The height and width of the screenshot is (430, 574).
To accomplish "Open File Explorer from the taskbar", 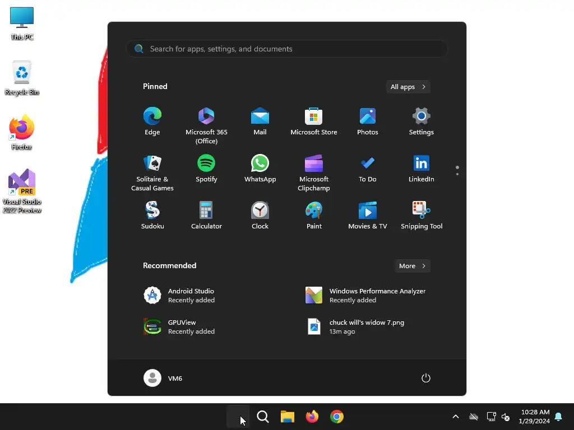I will (288, 417).
